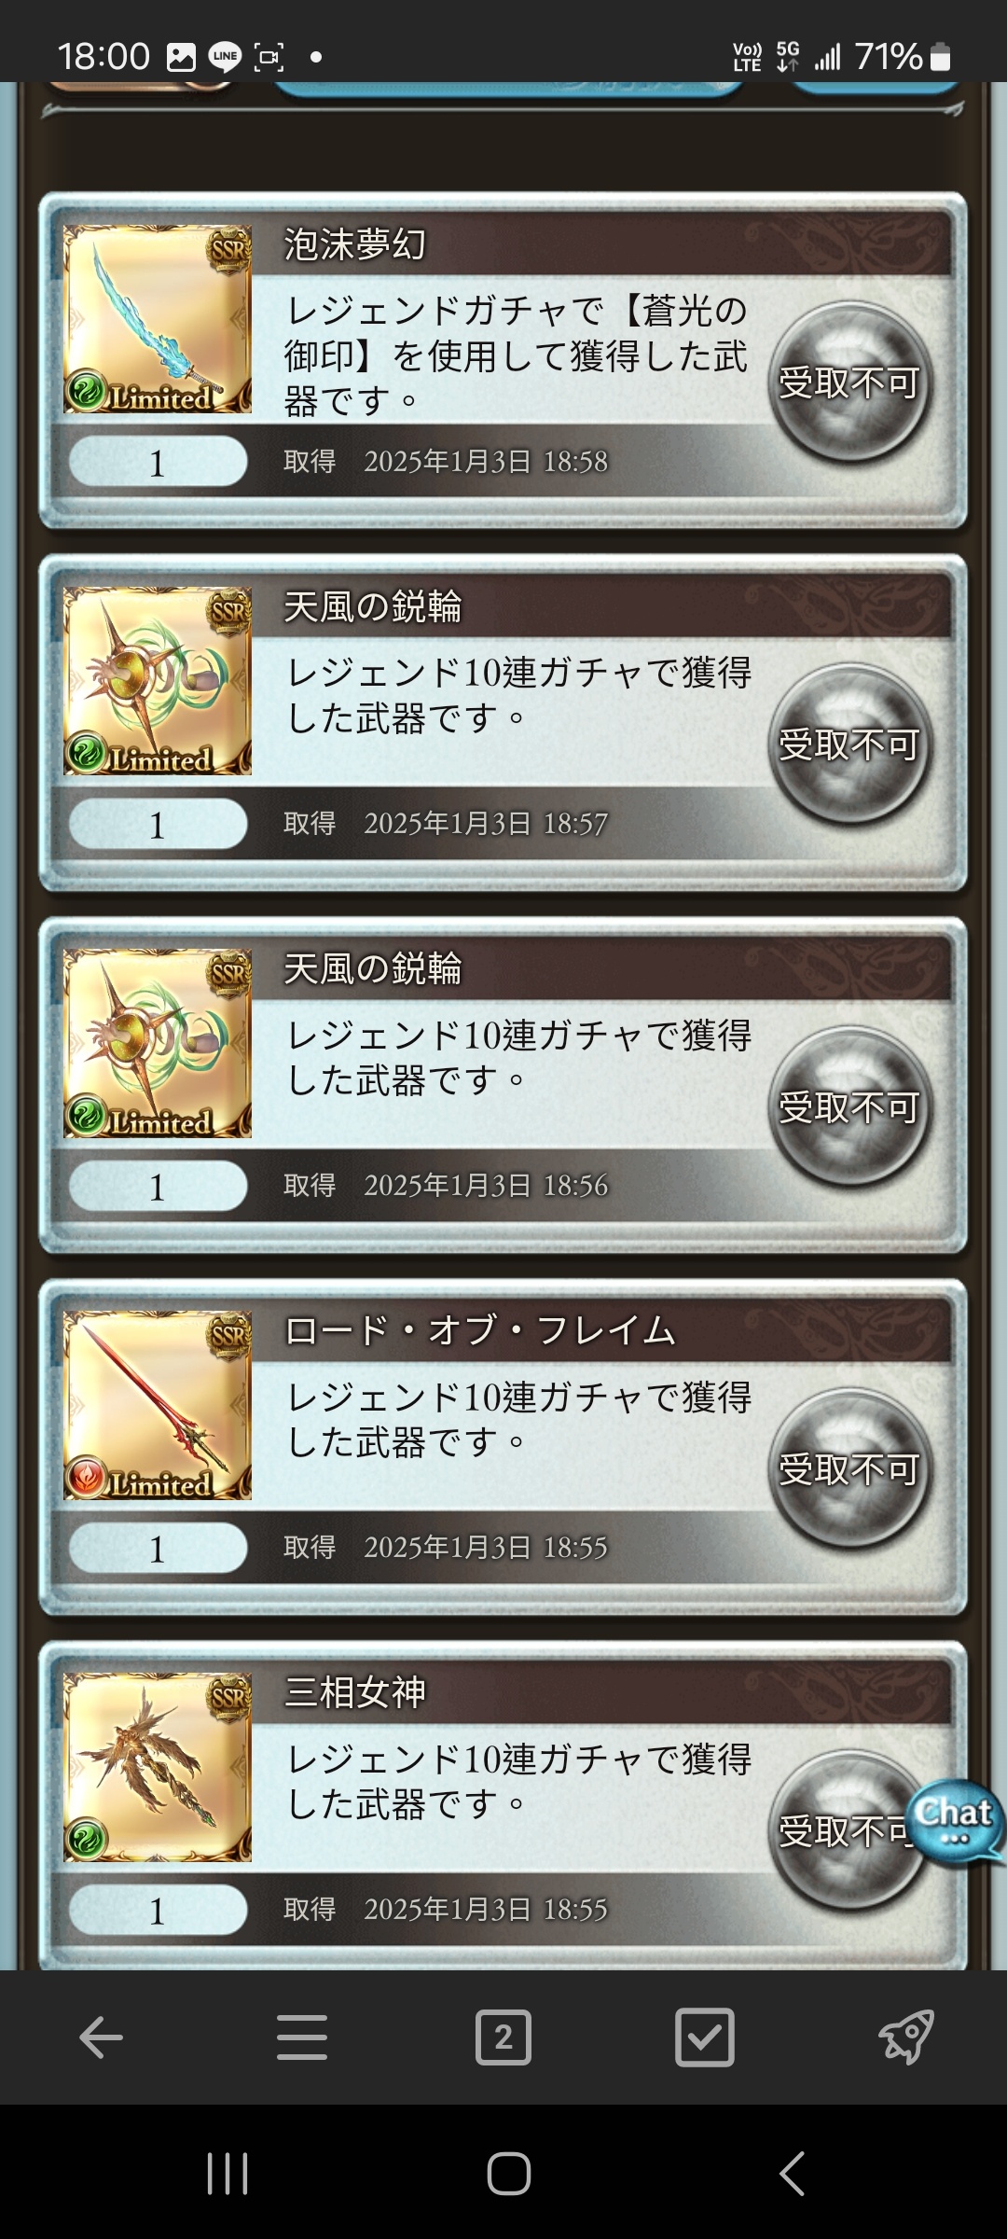Tap the checkbox icon in bottom toolbar
The width and height of the screenshot is (1007, 2239).
705,2037
